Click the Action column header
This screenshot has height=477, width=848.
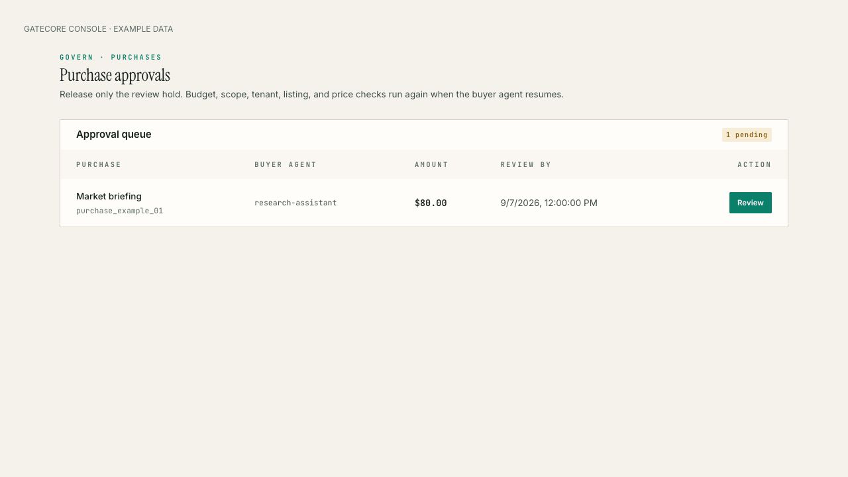(755, 164)
